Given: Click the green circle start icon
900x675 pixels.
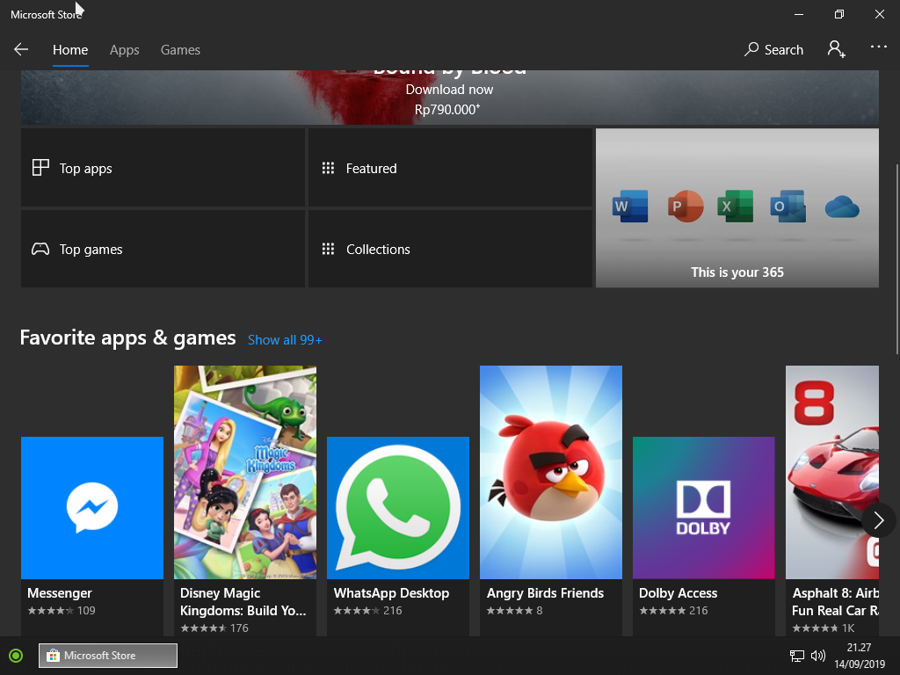Looking at the screenshot, I should pos(16,656).
